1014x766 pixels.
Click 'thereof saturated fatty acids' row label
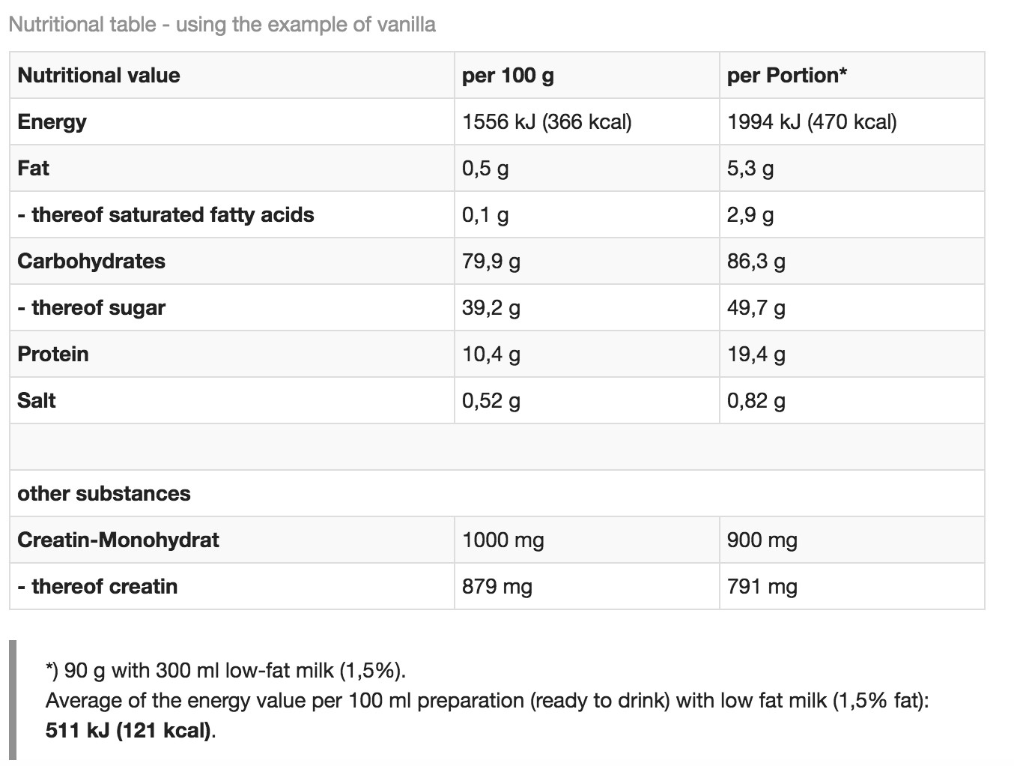click(166, 214)
